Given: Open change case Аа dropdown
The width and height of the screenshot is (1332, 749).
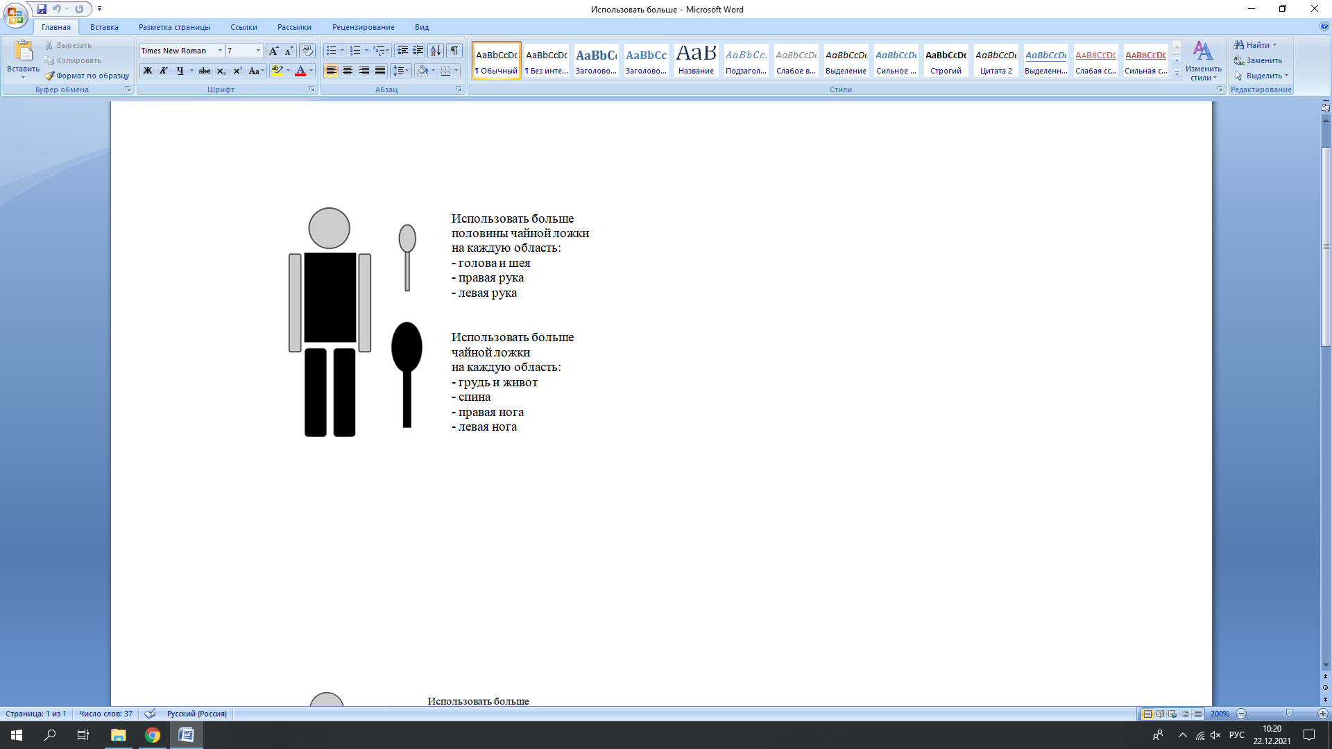Looking at the screenshot, I should click(256, 71).
